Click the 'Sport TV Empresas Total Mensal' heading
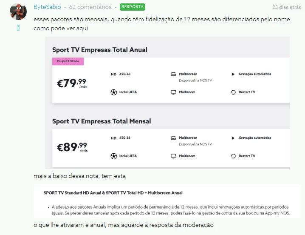The height and width of the screenshot is (235, 305). tap(102, 121)
